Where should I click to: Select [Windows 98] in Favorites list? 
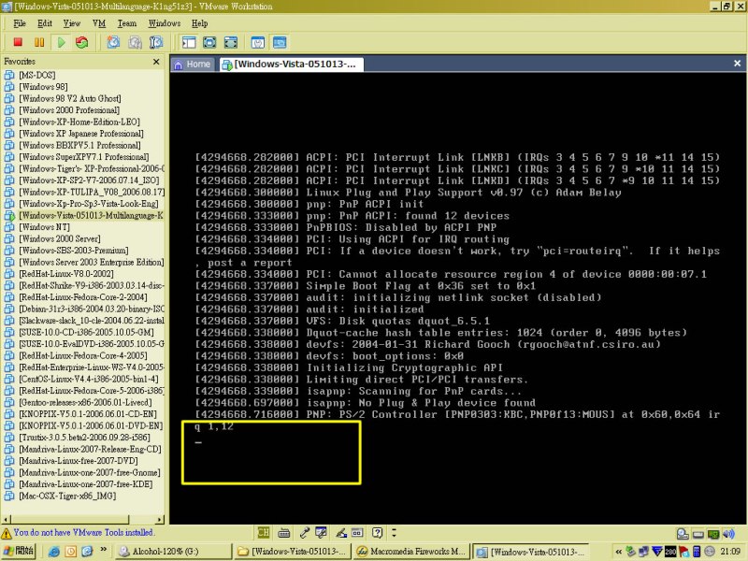(42, 87)
